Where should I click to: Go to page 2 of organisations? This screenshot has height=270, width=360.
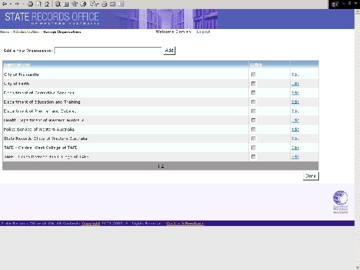(162, 166)
